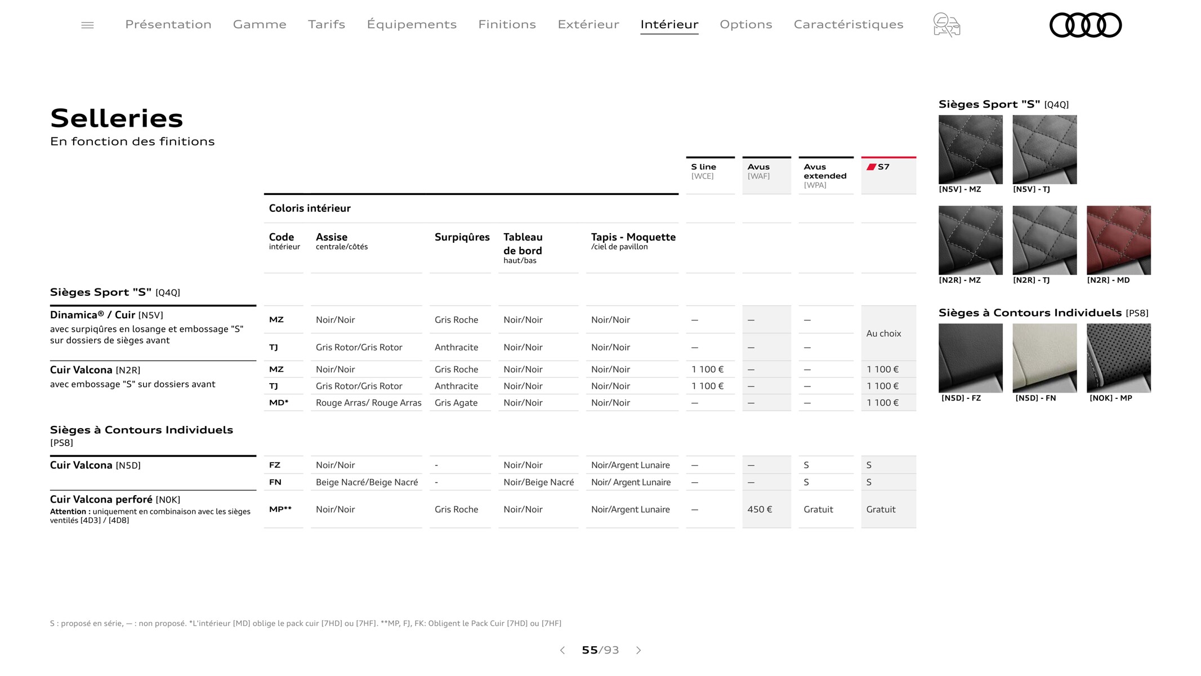Click the Audi logo icon top right

point(1084,25)
